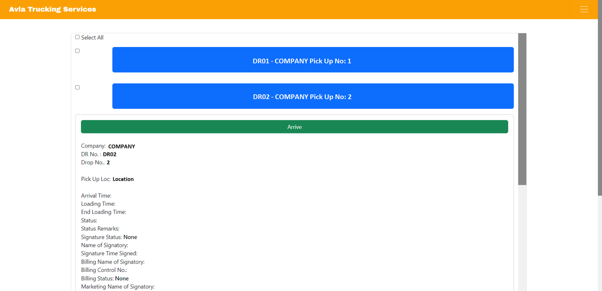
Task: Click the Pick Up Loc value Location
Action: [123, 179]
